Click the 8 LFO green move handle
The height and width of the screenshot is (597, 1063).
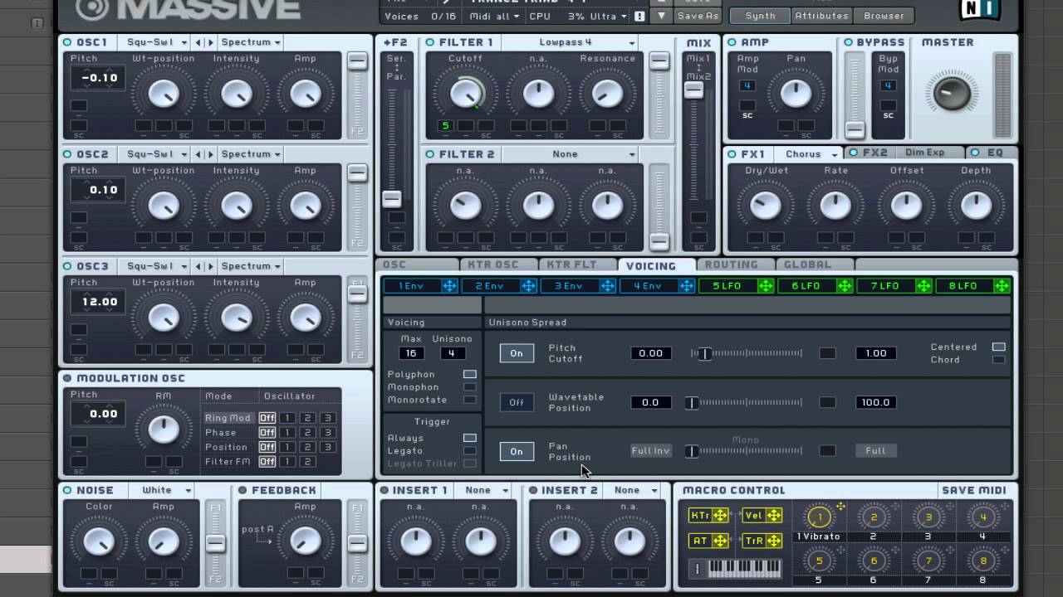(x=1002, y=286)
